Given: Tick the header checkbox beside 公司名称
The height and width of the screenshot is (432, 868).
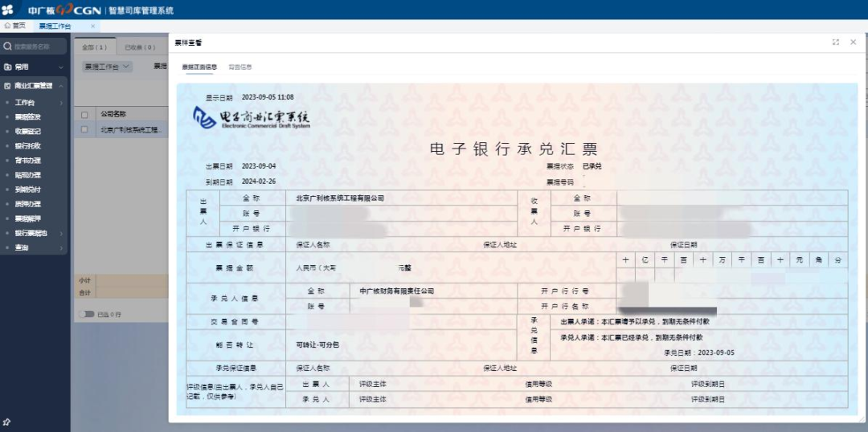Looking at the screenshot, I should (84, 115).
